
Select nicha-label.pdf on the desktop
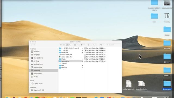pyautogui.click(x=129, y=85)
